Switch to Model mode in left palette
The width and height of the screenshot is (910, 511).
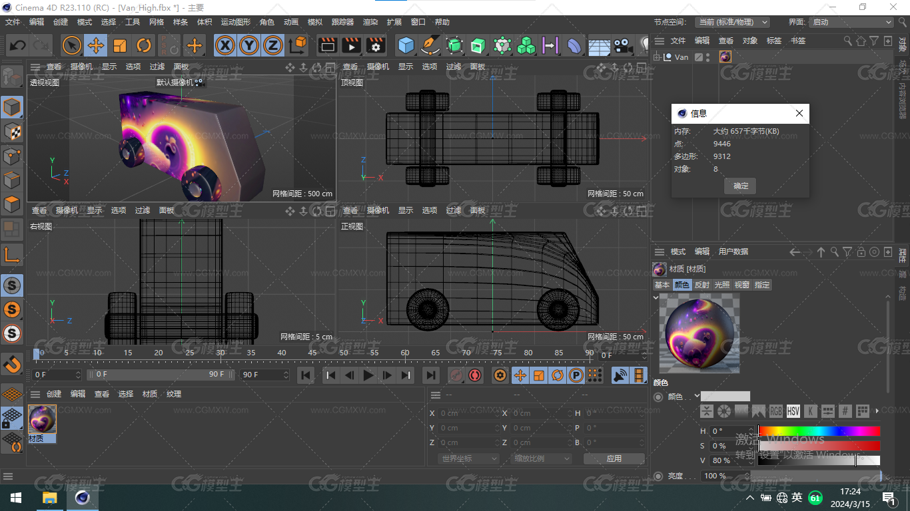[13, 107]
